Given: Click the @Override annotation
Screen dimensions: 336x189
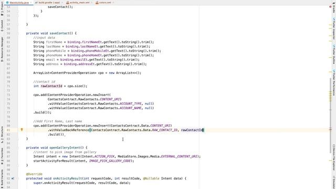Looking at the screenshot, I should (34, 174).
